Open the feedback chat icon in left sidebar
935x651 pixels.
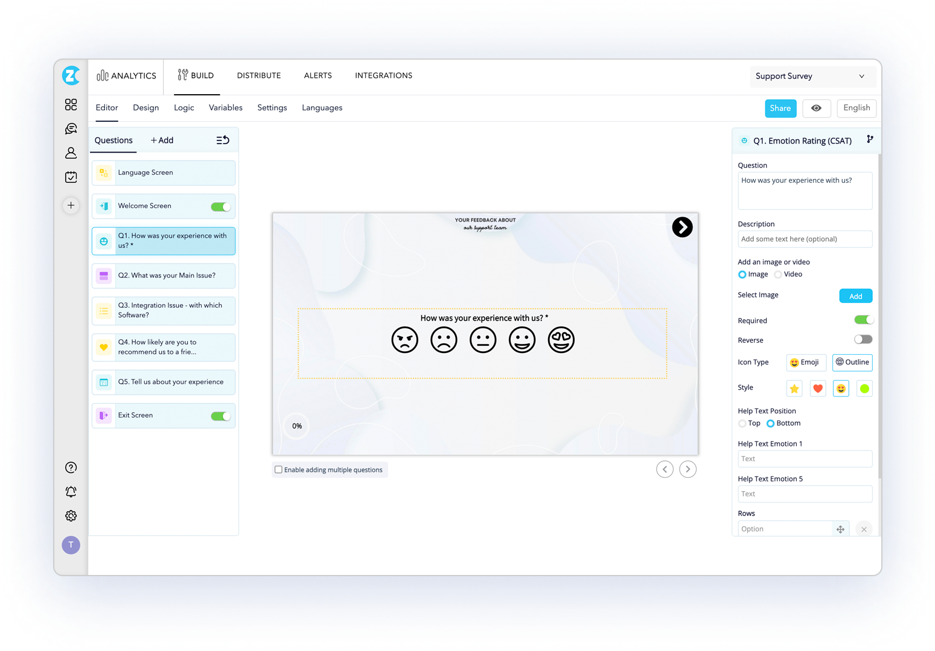tap(71, 129)
